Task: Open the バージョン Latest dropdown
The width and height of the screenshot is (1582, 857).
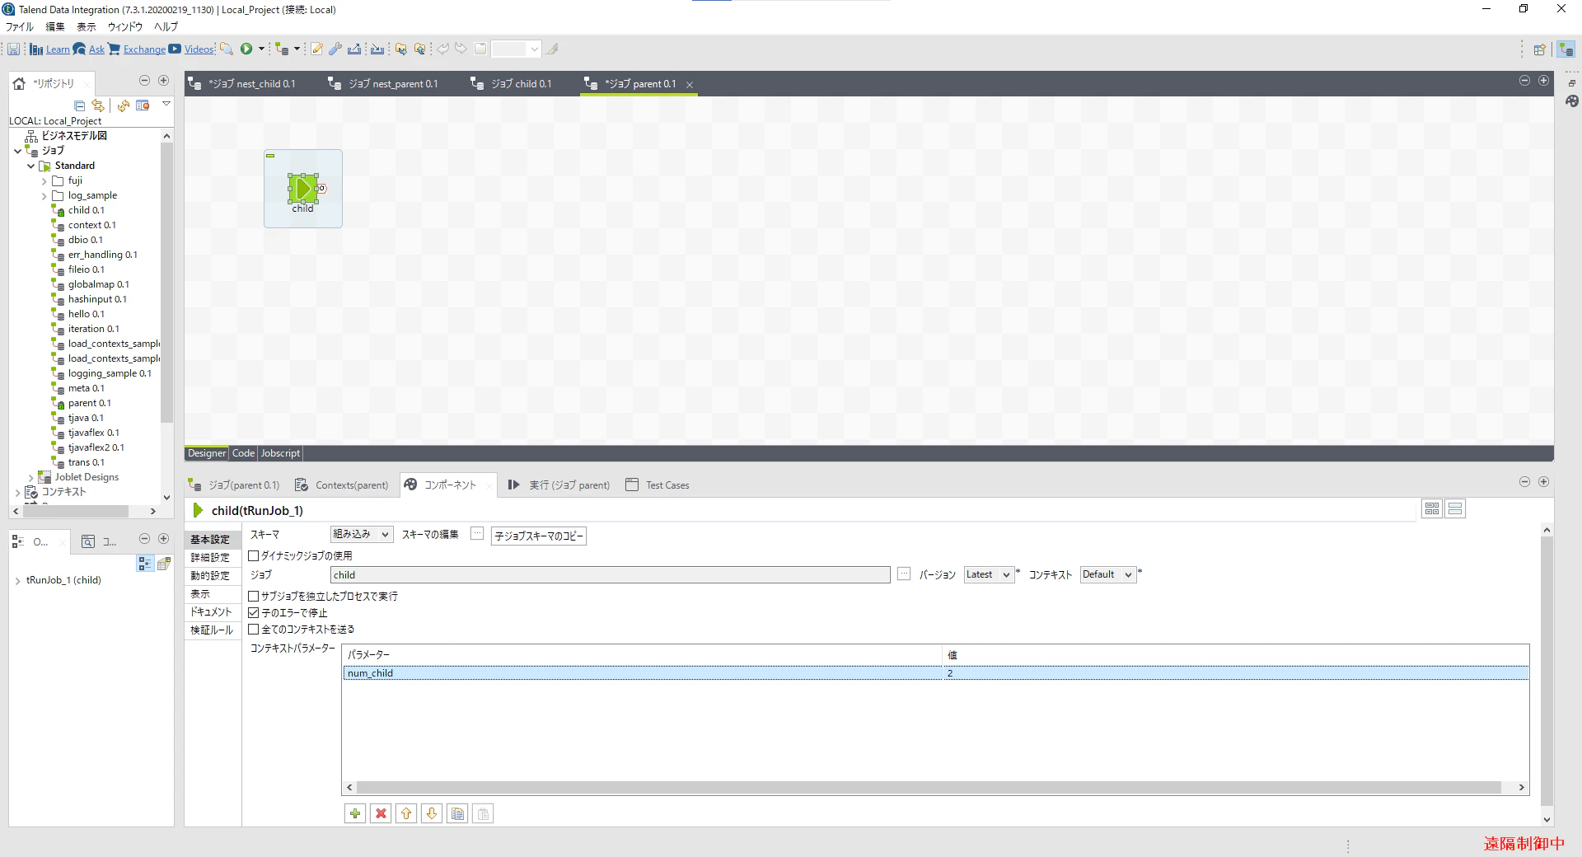Action: click(989, 575)
